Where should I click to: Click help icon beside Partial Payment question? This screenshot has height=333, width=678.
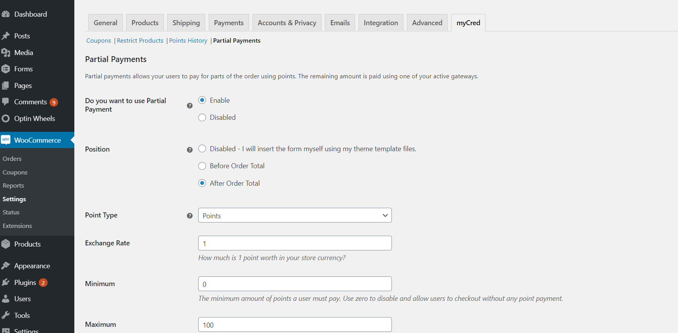click(x=190, y=105)
